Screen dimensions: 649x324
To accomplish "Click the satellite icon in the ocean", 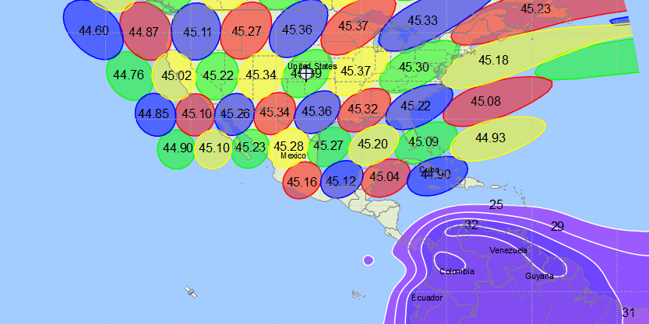I will pyautogui.click(x=190, y=292).
